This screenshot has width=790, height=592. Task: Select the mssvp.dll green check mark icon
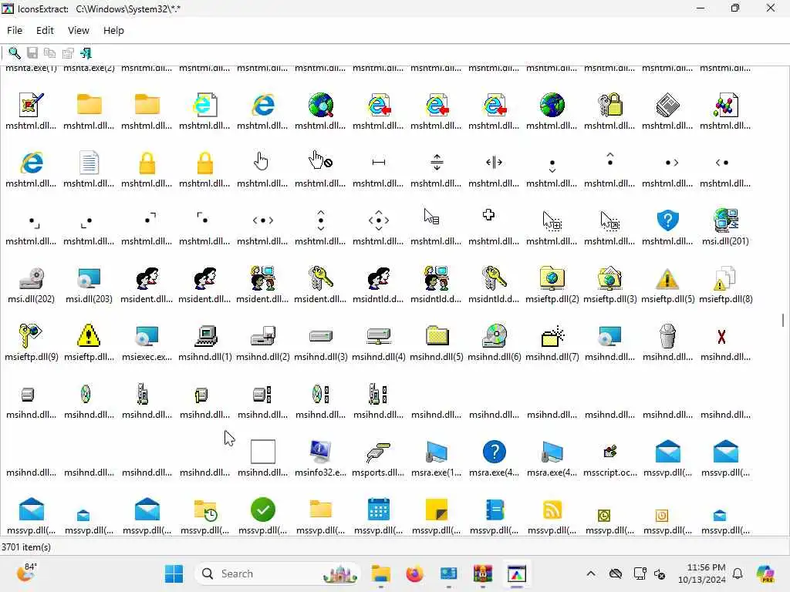tap(263, 510)
